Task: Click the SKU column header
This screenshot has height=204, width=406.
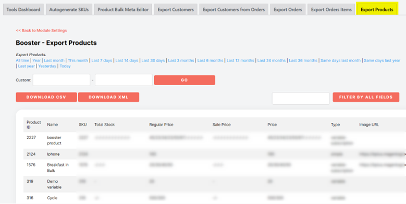Action: 82,125
